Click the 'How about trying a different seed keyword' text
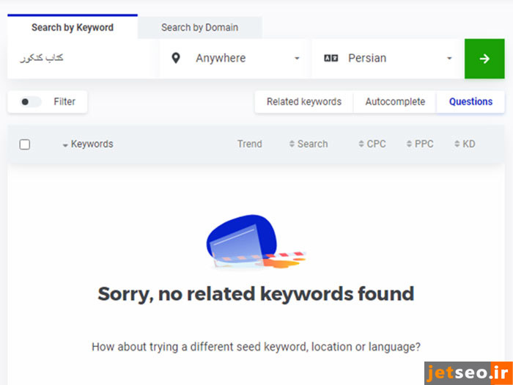This screenshot has width=513, height=385. 256,347
